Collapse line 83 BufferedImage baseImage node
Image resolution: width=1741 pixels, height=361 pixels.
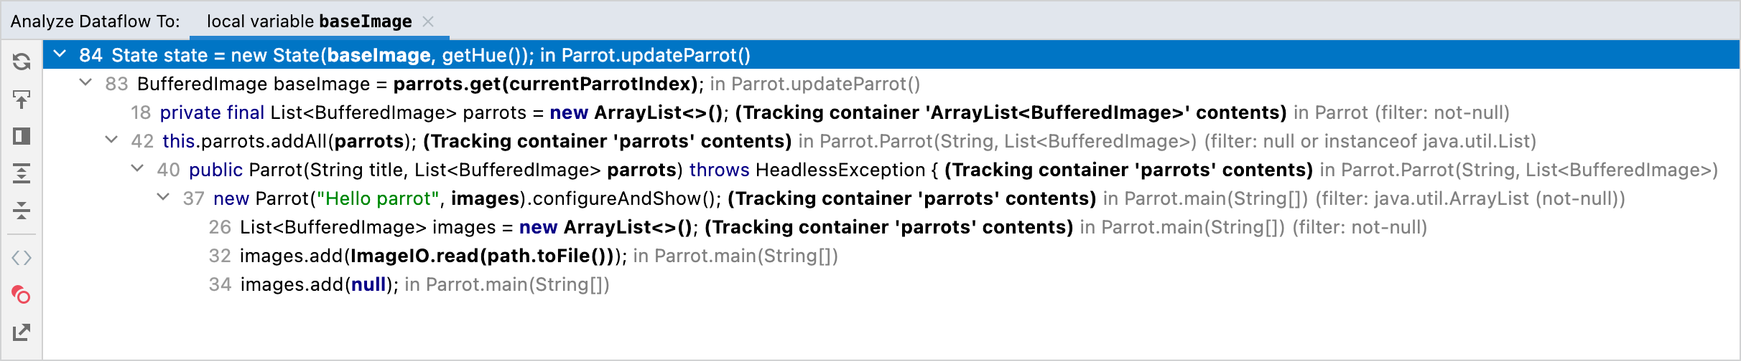[85, 83]
